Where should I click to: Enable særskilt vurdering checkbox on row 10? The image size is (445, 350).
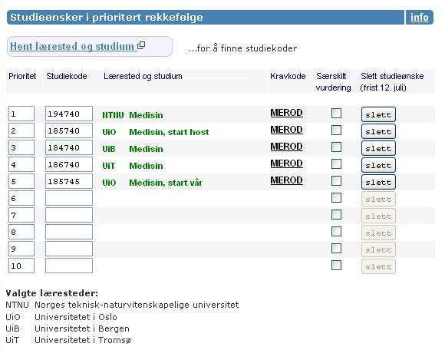[x=336, y=266]
